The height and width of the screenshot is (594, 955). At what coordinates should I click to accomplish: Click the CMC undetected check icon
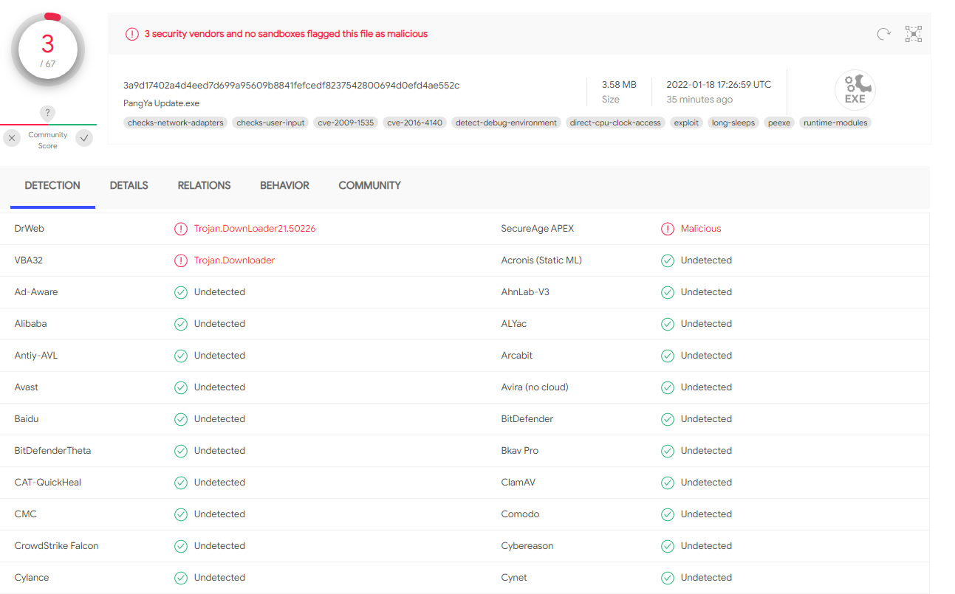(x=181, y=514)
